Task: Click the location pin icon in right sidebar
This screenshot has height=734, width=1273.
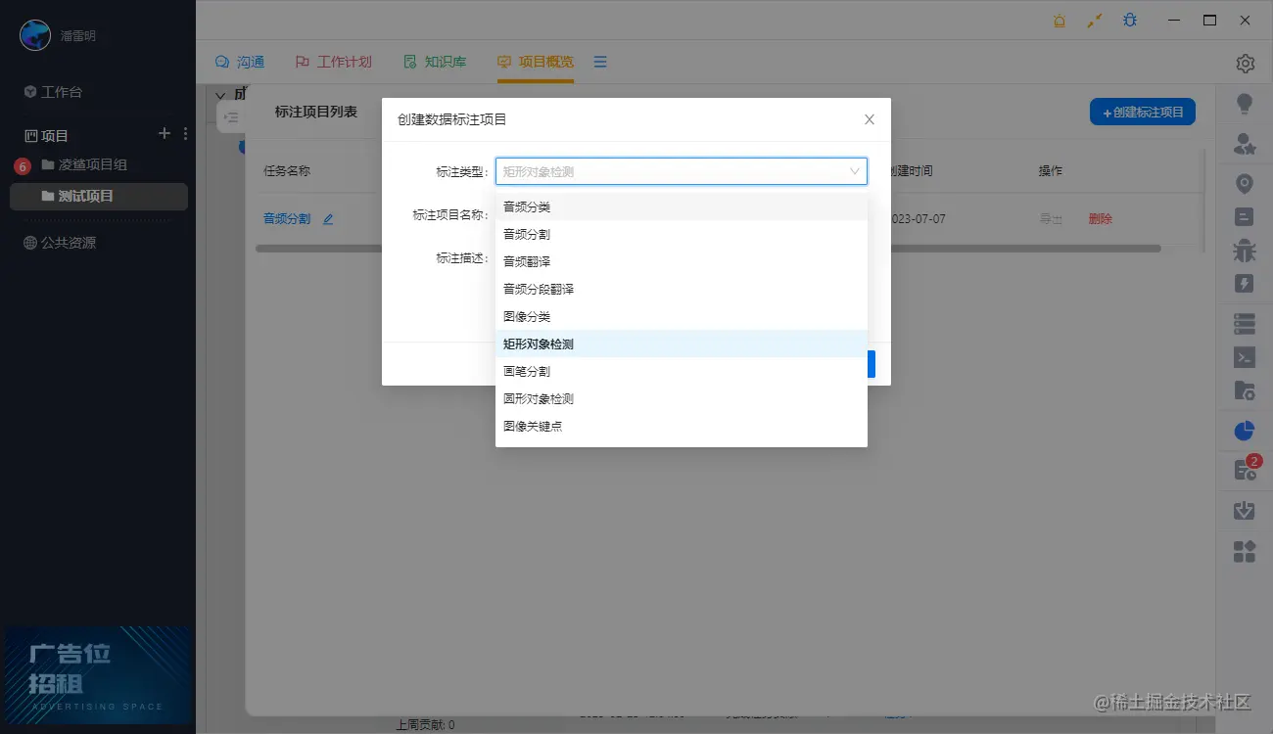Action: [1245, 184]
